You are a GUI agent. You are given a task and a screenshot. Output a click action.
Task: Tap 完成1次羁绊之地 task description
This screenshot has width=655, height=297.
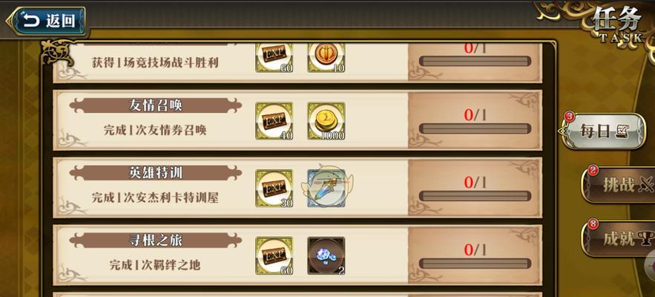155,265
